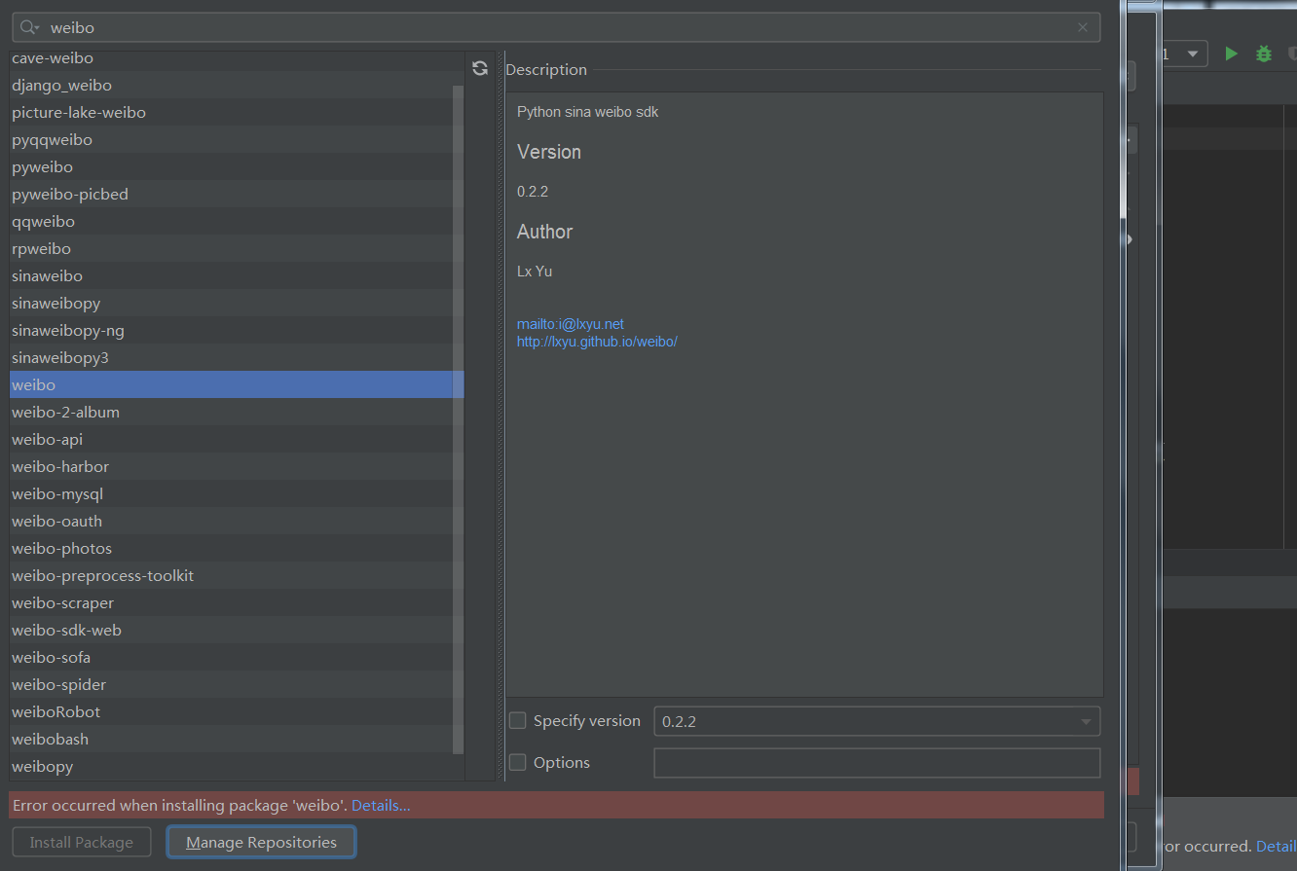Select weibopy package
This screenshot has height=871, width=1297.
(237, 766)
